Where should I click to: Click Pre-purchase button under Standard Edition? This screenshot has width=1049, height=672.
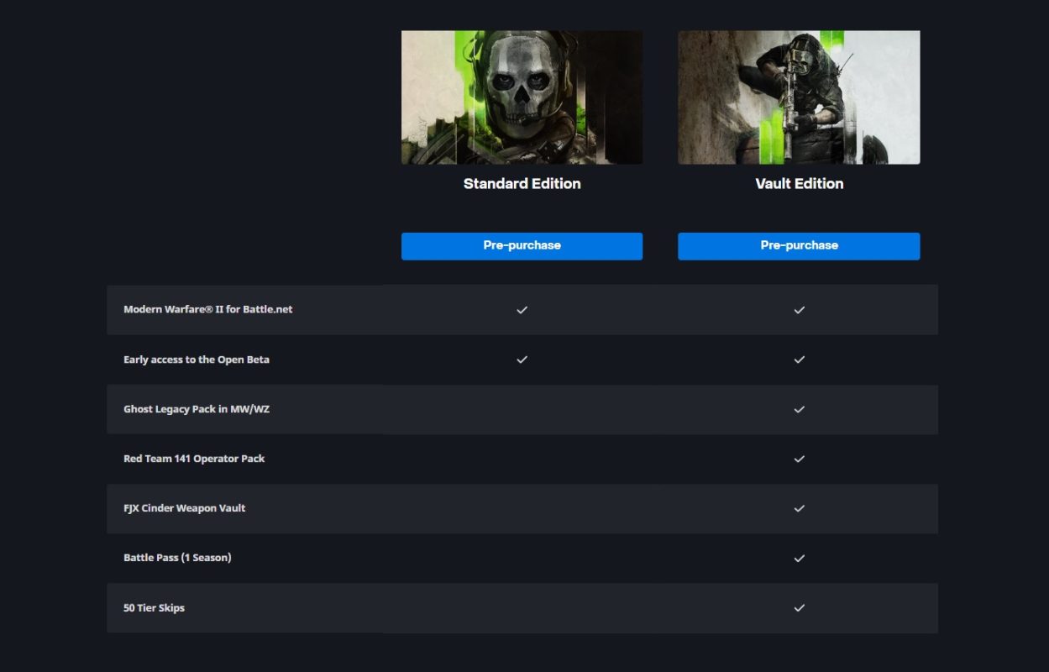point(522,246)
